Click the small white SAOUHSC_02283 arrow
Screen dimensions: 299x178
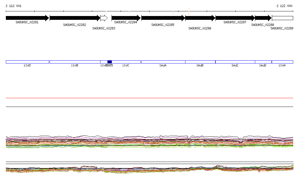point(104,18)
